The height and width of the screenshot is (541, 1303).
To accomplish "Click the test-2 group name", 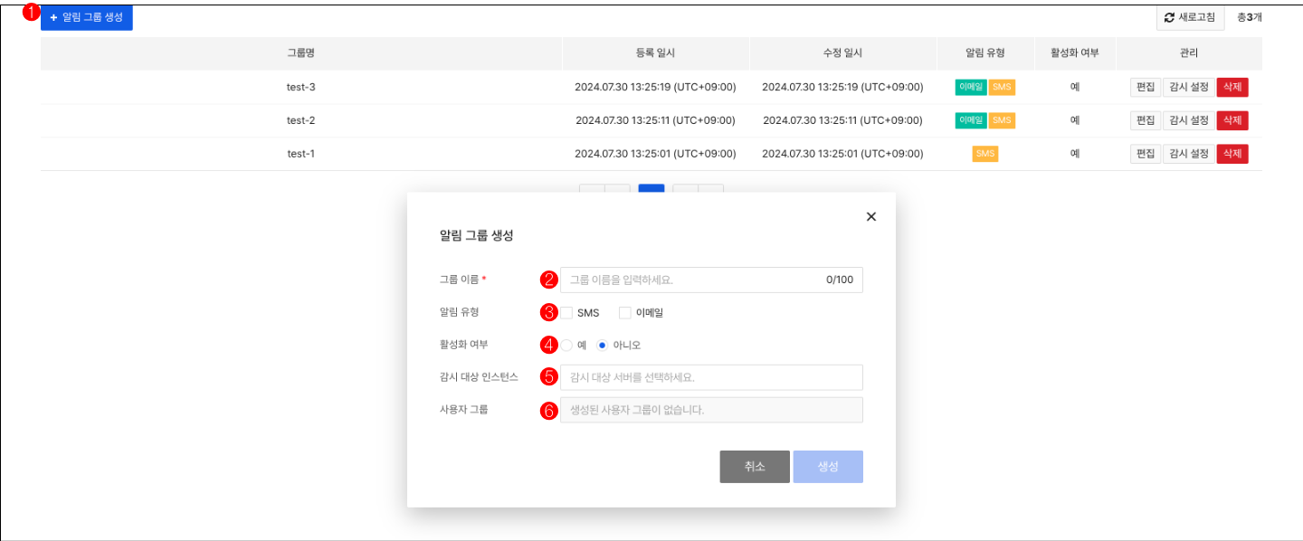I will click(301, 120).
